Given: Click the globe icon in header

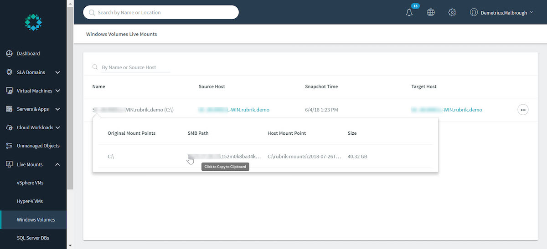Looking at the screenshot, I should coord(431,13).
